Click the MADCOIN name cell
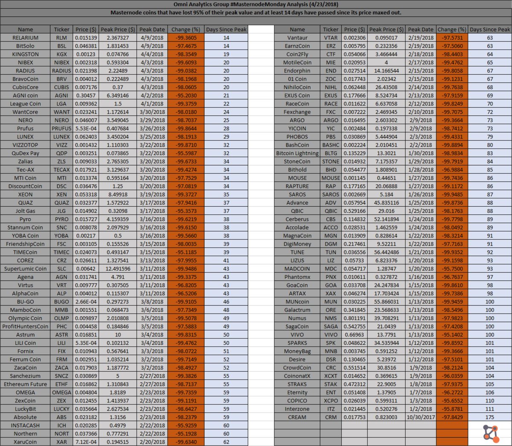Viewport: 512px width, 446px height. (297, 269)
